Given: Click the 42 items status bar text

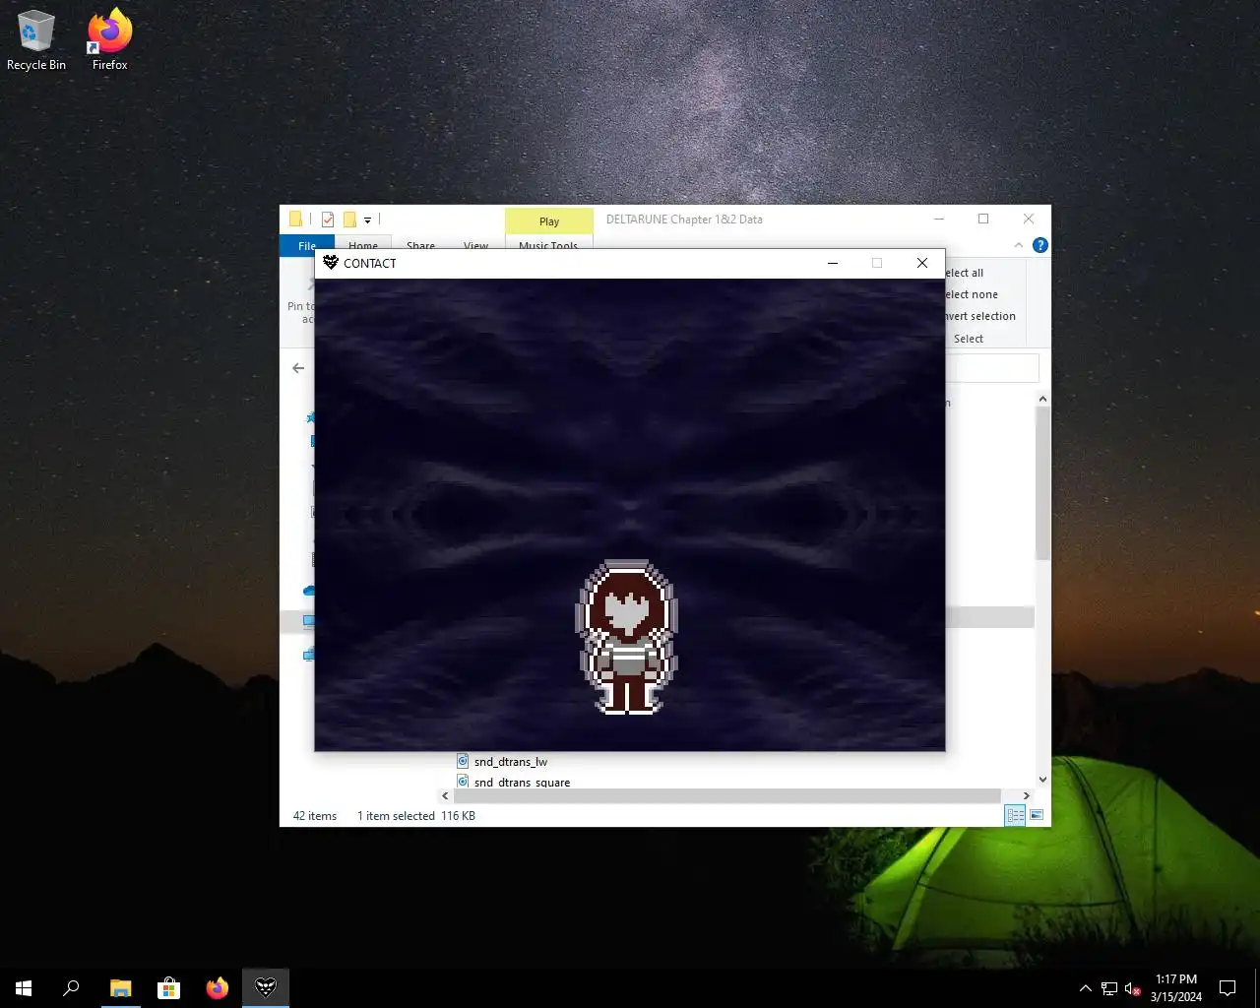Looking at the screenshot, I should pyautogui.click(x=315, y=816).
